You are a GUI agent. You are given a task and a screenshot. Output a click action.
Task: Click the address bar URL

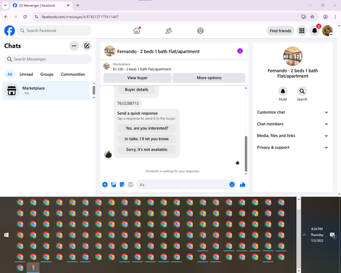[80, 17]
